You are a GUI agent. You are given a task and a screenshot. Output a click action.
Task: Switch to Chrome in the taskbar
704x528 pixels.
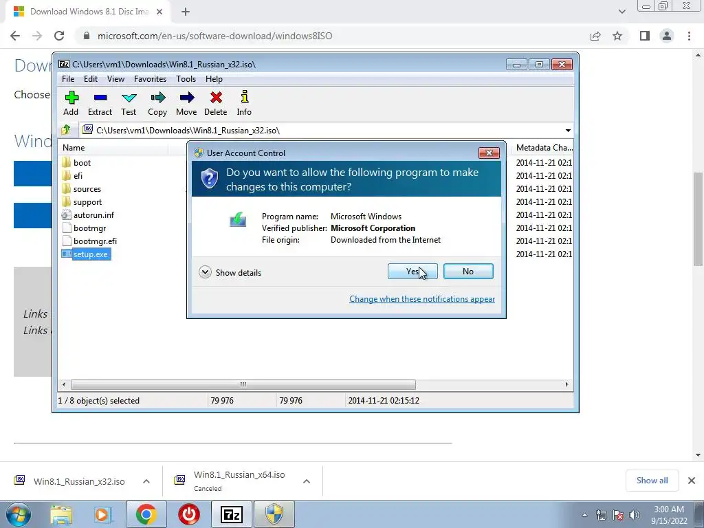point(146,514)
